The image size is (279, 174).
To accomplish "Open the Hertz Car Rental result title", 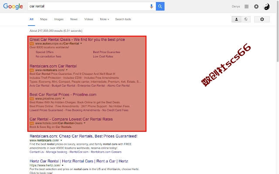I will click(79, 161).
